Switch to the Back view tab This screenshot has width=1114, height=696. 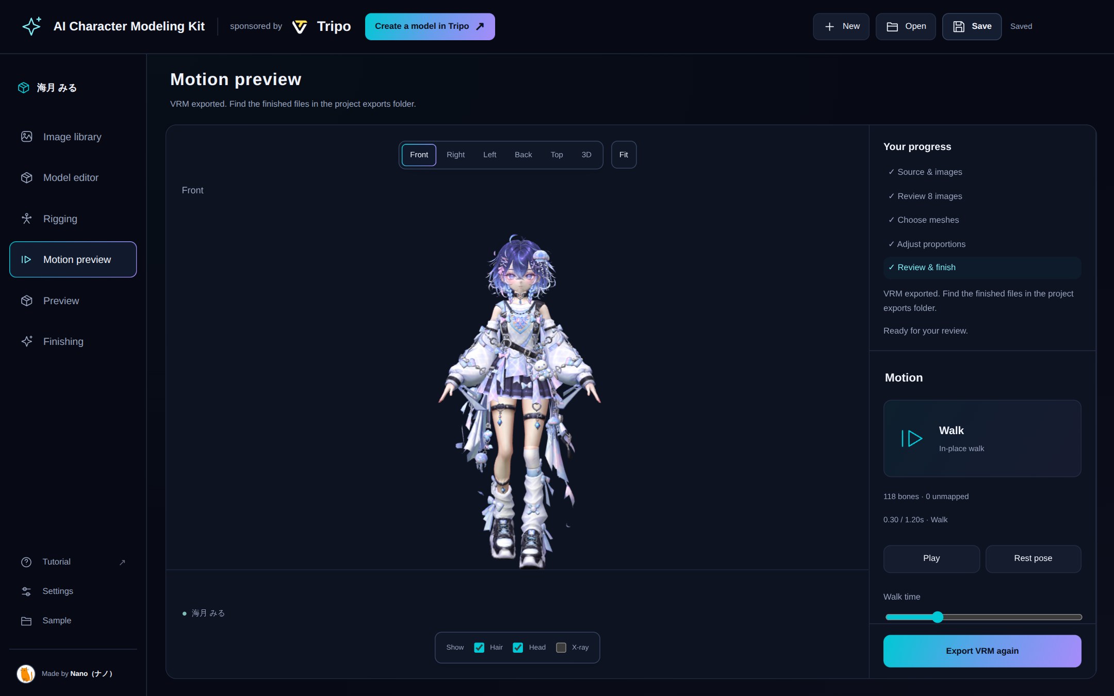tap(523, 155)
